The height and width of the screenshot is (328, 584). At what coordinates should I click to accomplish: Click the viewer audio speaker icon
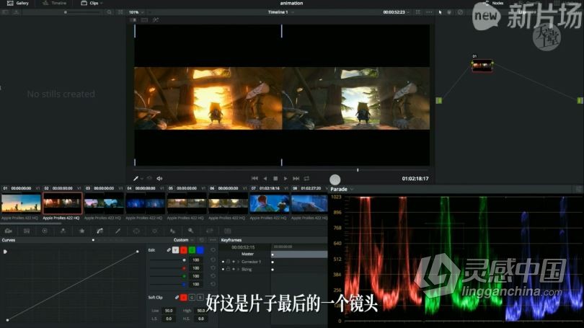coord(159,179)
